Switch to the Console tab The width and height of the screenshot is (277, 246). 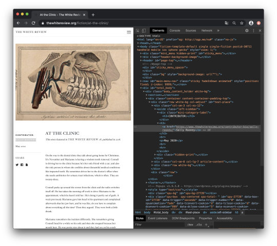point(175,31)
